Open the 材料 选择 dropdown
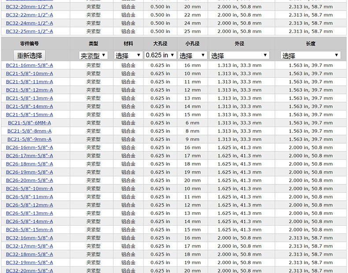348x273 pixels. coord(128,55)
